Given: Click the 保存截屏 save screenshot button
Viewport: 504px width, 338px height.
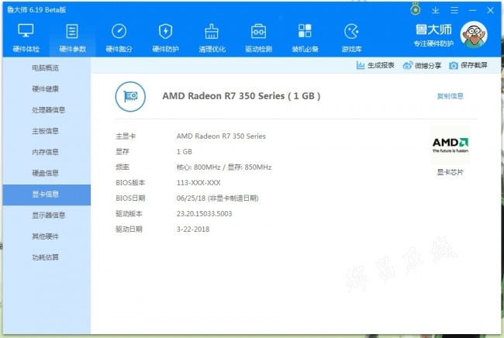Looking at the screenshot, I should [468, 66].
